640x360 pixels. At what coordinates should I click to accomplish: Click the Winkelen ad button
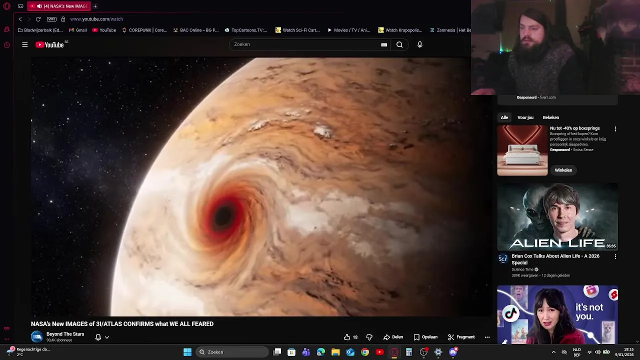tap(563, 170)
